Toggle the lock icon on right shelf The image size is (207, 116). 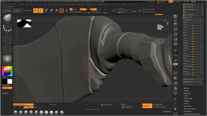tap(175, 60)
